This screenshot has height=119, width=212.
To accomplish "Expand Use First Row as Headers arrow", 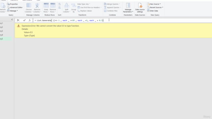I will tap(101, 7).
